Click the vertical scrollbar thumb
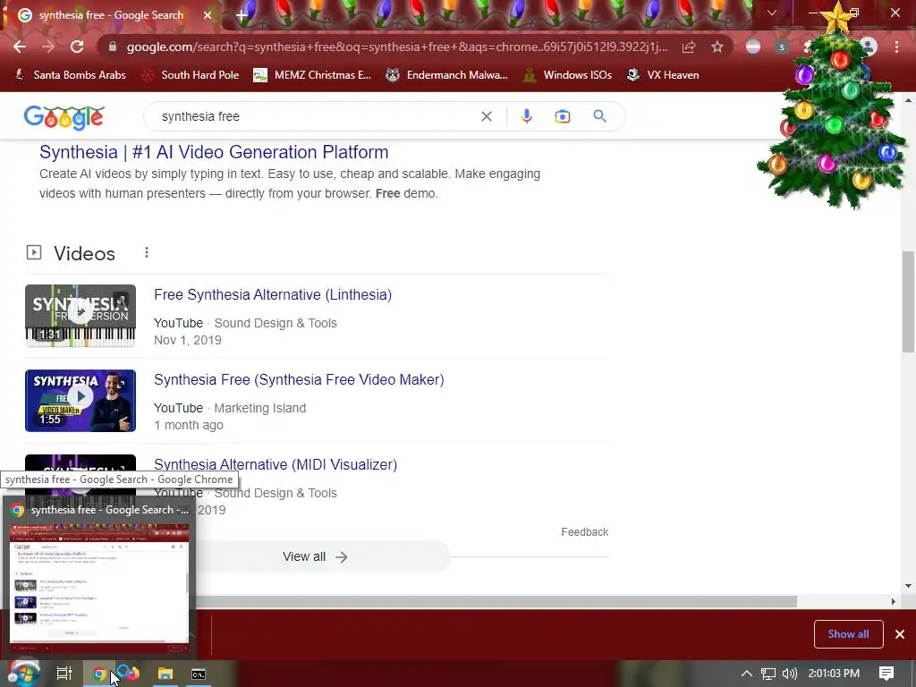 [909, 301]
